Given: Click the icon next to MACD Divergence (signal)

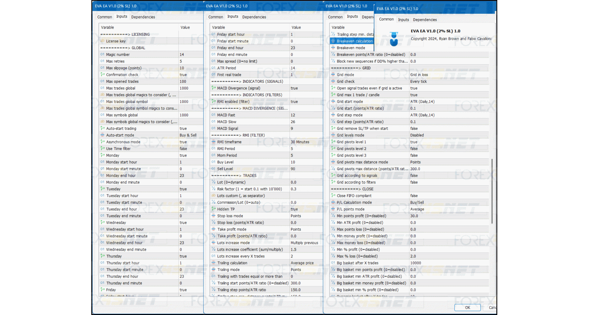Looking at the screenshot, I should (213, 88).
